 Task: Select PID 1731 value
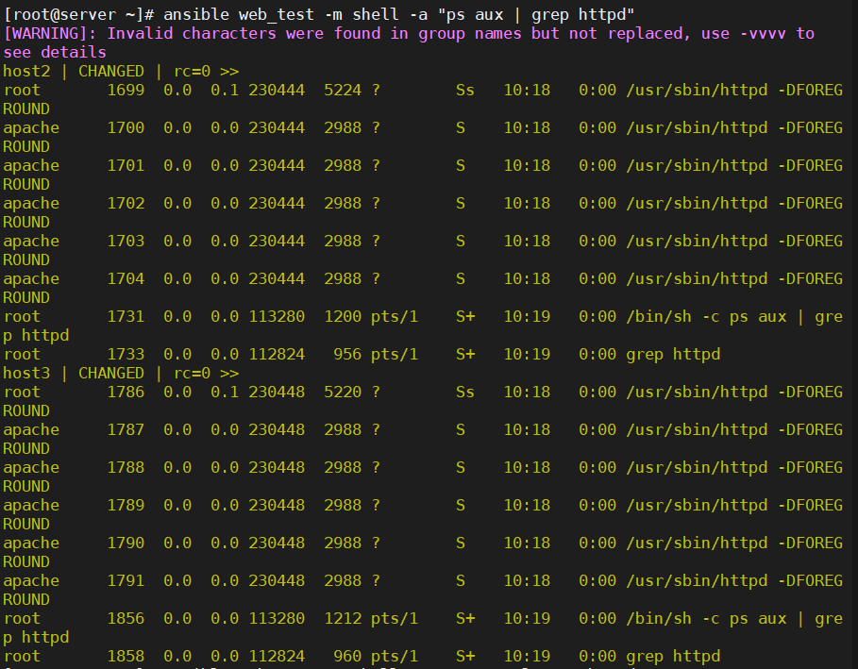click(126, 317)
